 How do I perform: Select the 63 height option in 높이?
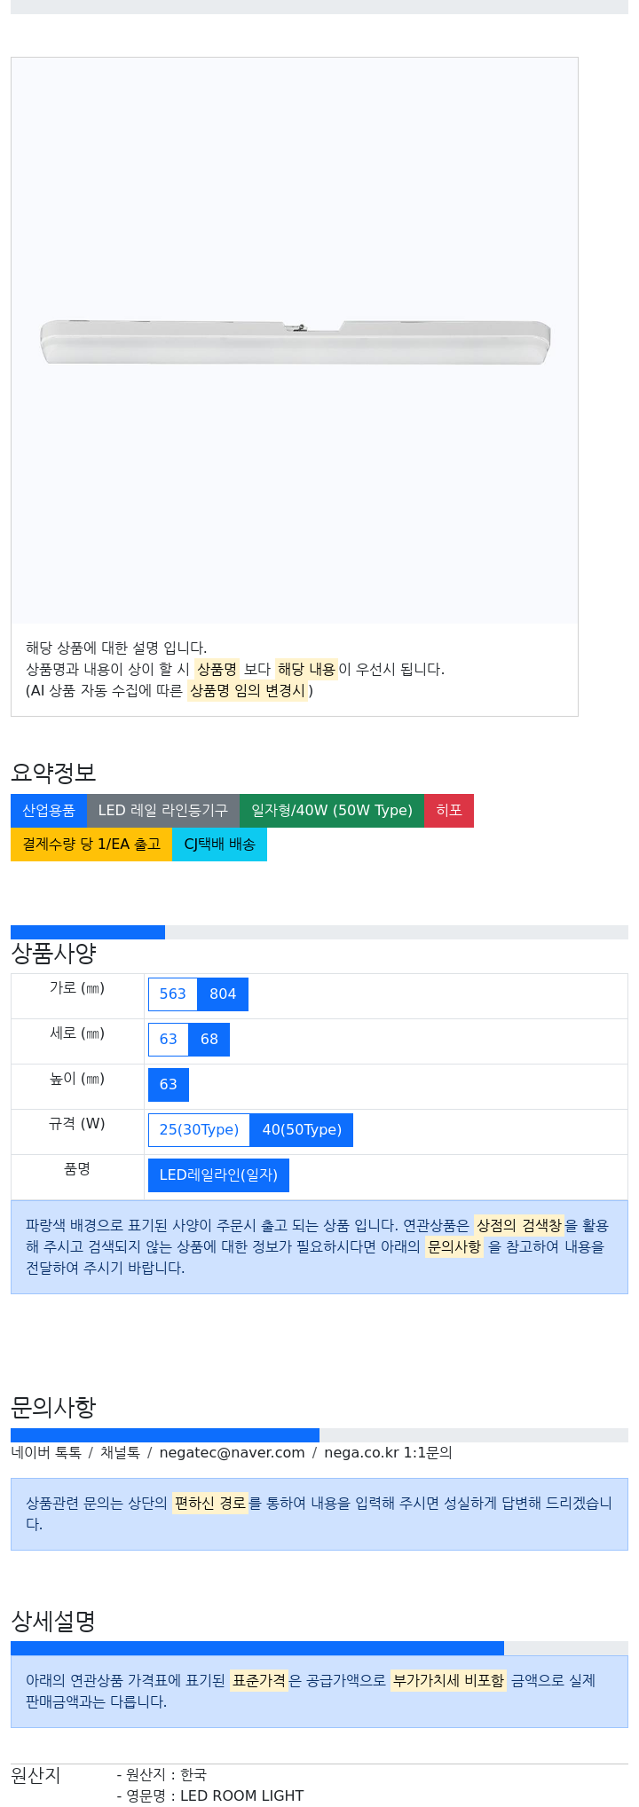point(169,1085)
